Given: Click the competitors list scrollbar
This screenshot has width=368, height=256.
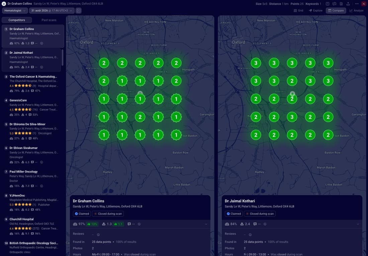Looking at the screenshot, I should click(x=63, y=57).
